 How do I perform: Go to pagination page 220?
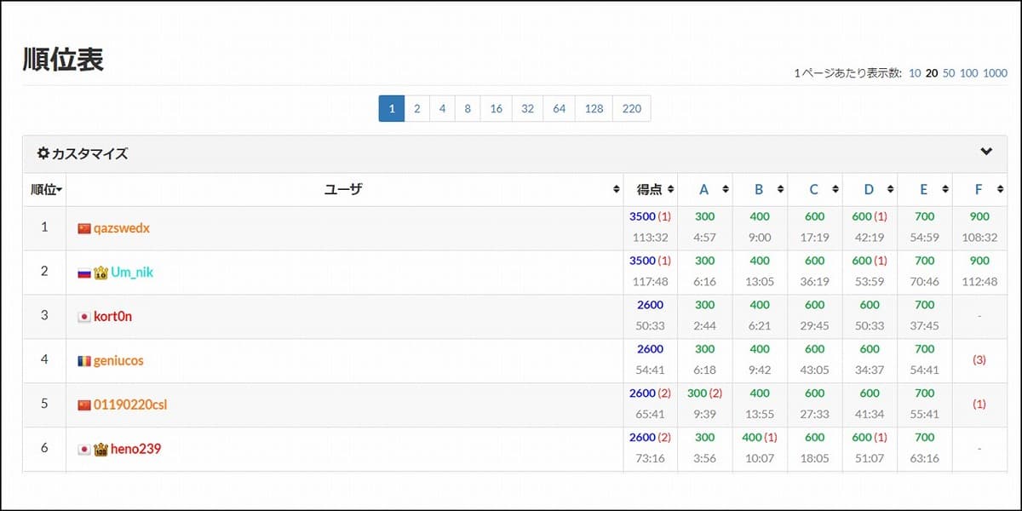coord(632,108)
